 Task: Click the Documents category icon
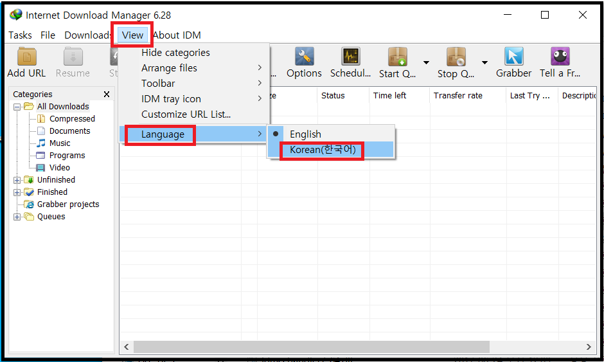[x=41, y=131]
